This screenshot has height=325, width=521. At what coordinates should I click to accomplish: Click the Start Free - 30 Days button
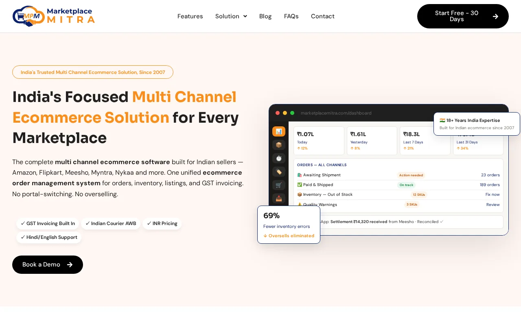(x=463, y=16)
